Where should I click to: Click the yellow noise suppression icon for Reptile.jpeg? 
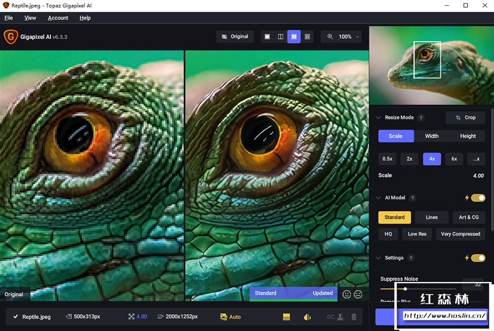coord(286,317)
